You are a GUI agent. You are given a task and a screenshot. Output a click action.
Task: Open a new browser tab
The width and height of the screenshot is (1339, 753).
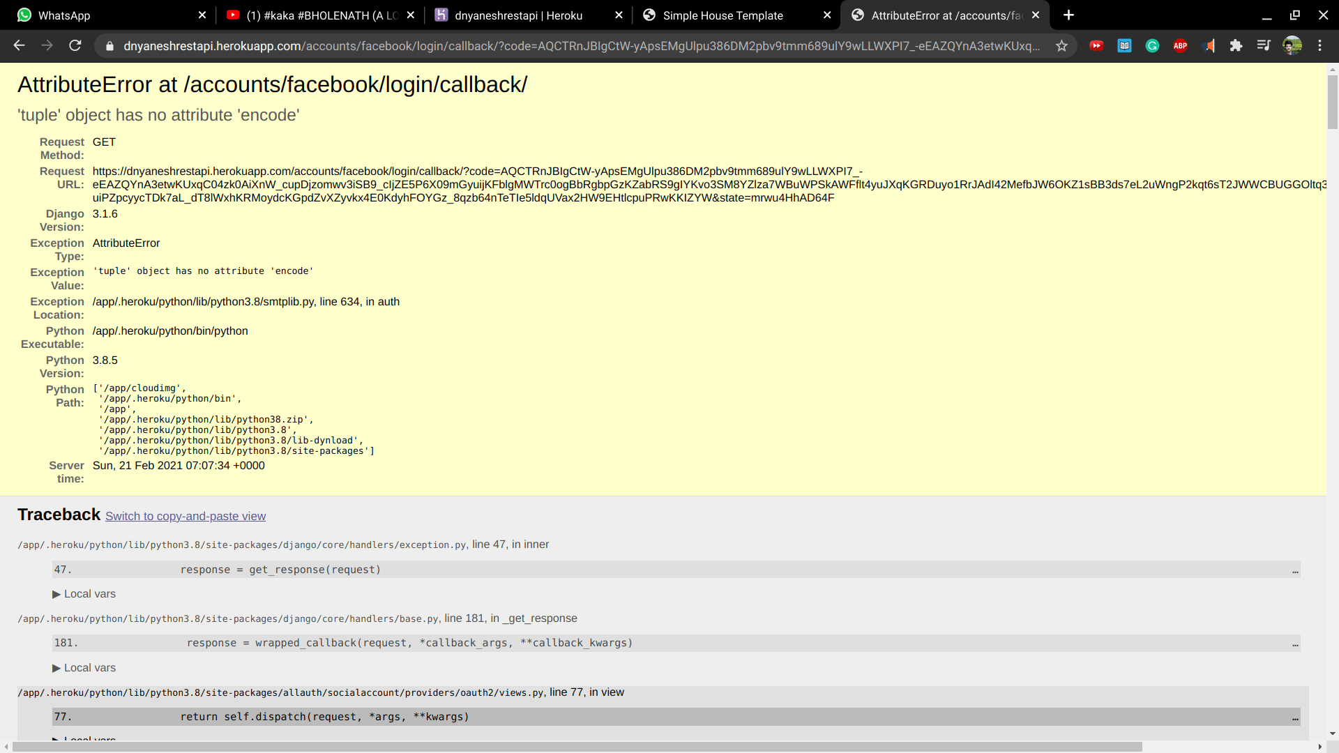1069,15
